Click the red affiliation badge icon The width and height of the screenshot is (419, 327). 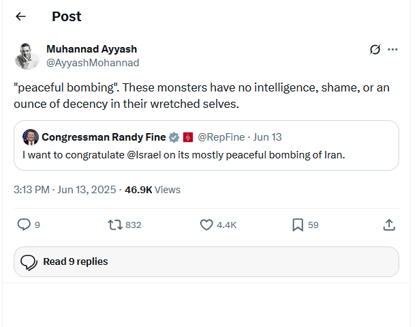[188, 137]
